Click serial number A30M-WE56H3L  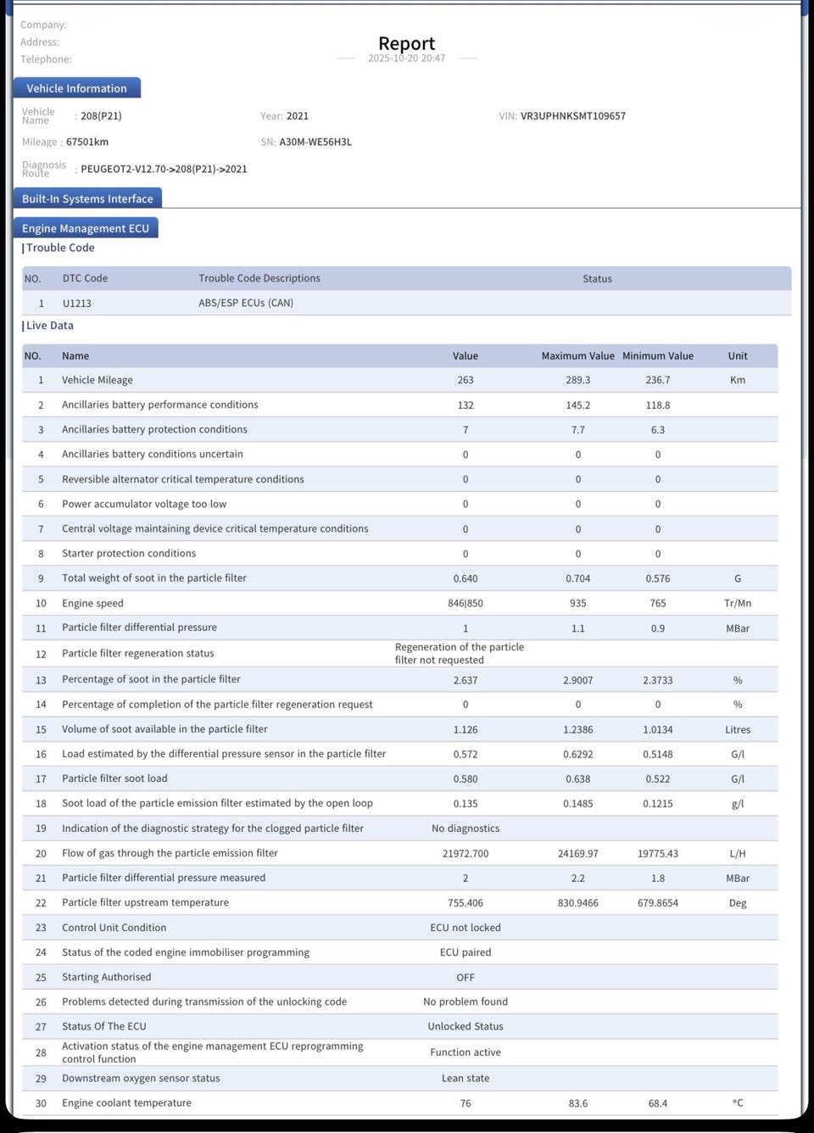315,142
